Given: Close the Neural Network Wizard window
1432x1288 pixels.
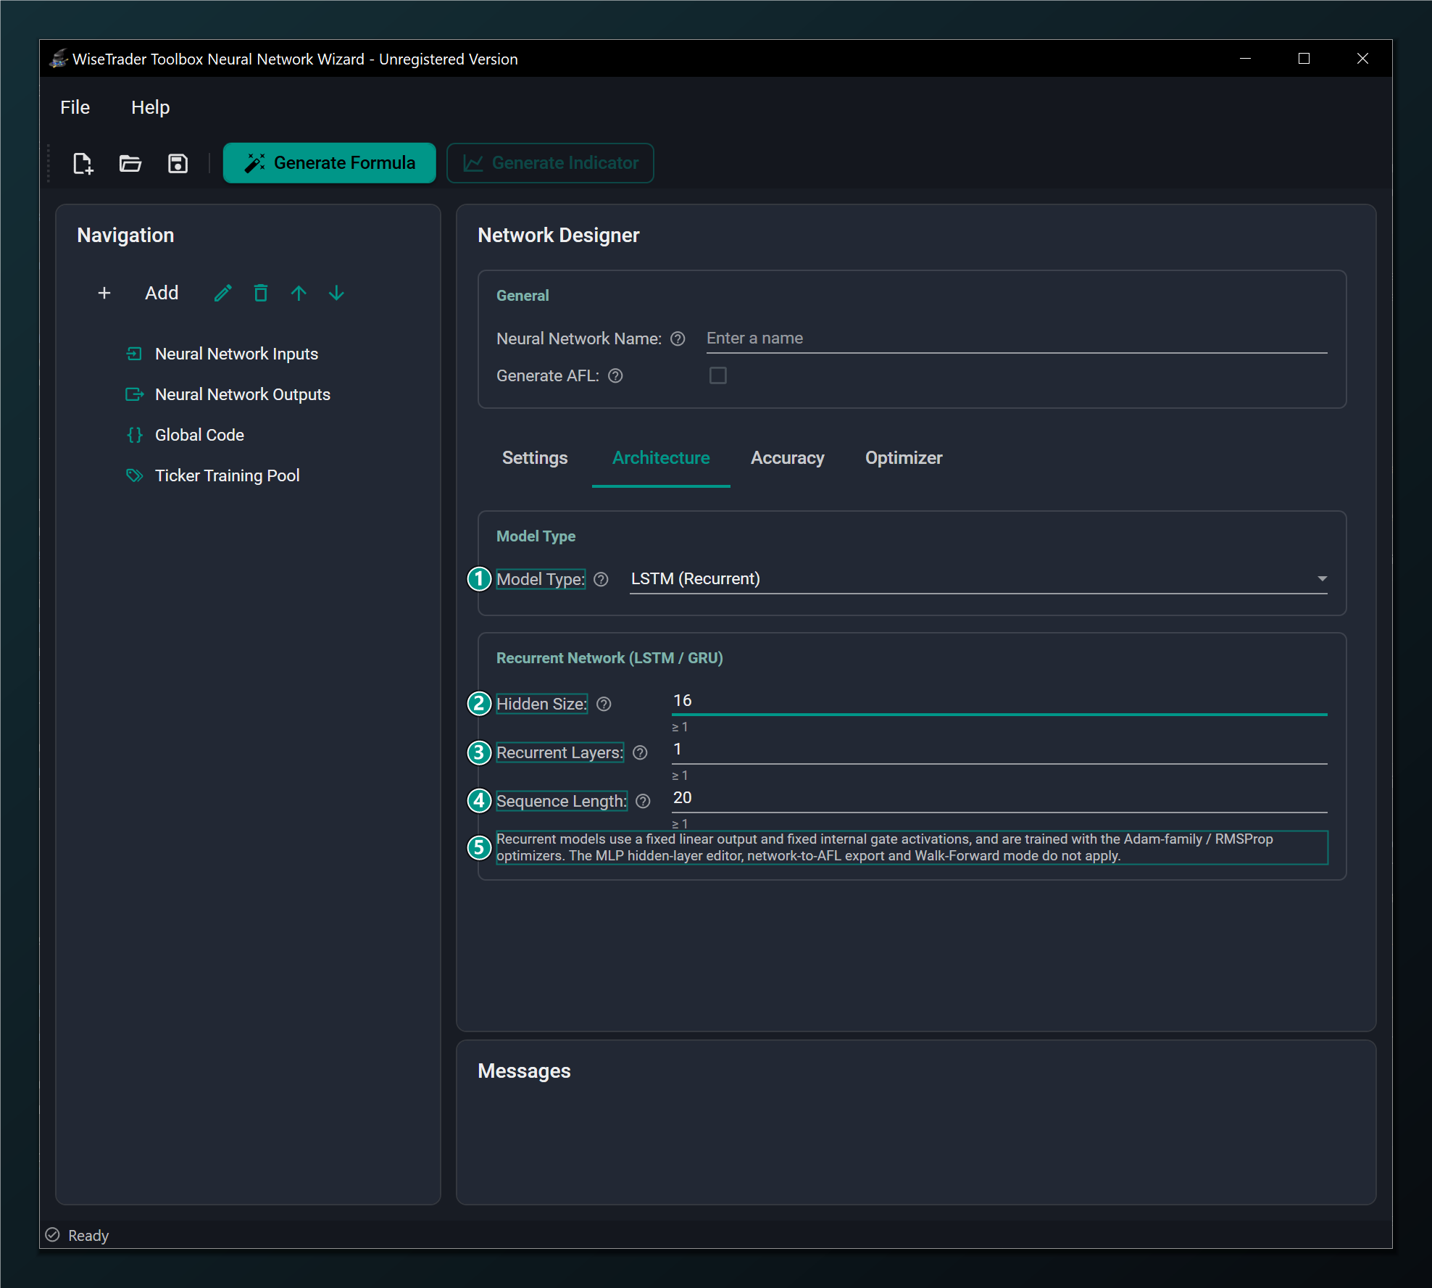Looking at the screenshot, I should click(1362, 59).
